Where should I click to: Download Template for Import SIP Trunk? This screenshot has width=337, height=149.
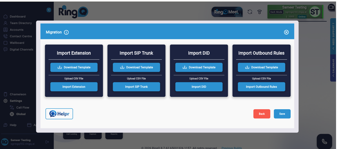tap(137, 67)
